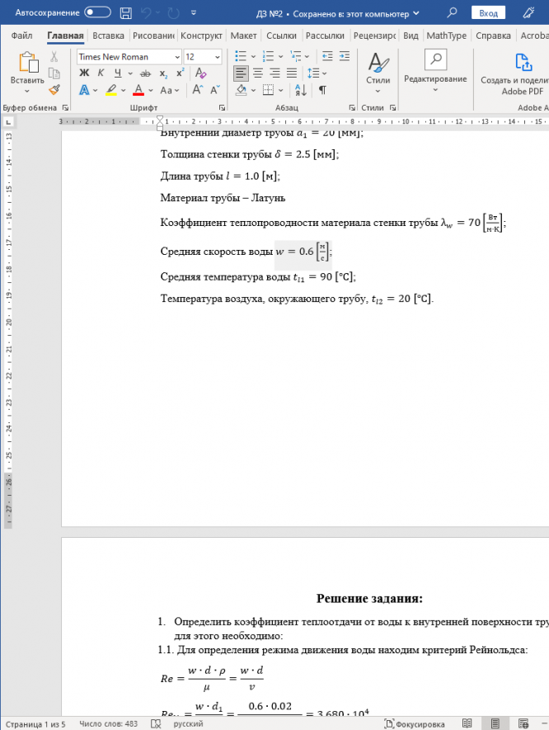Viewport: 549px width, 730px height.
Task: Click the Borders icon
Action: (268, 90)
